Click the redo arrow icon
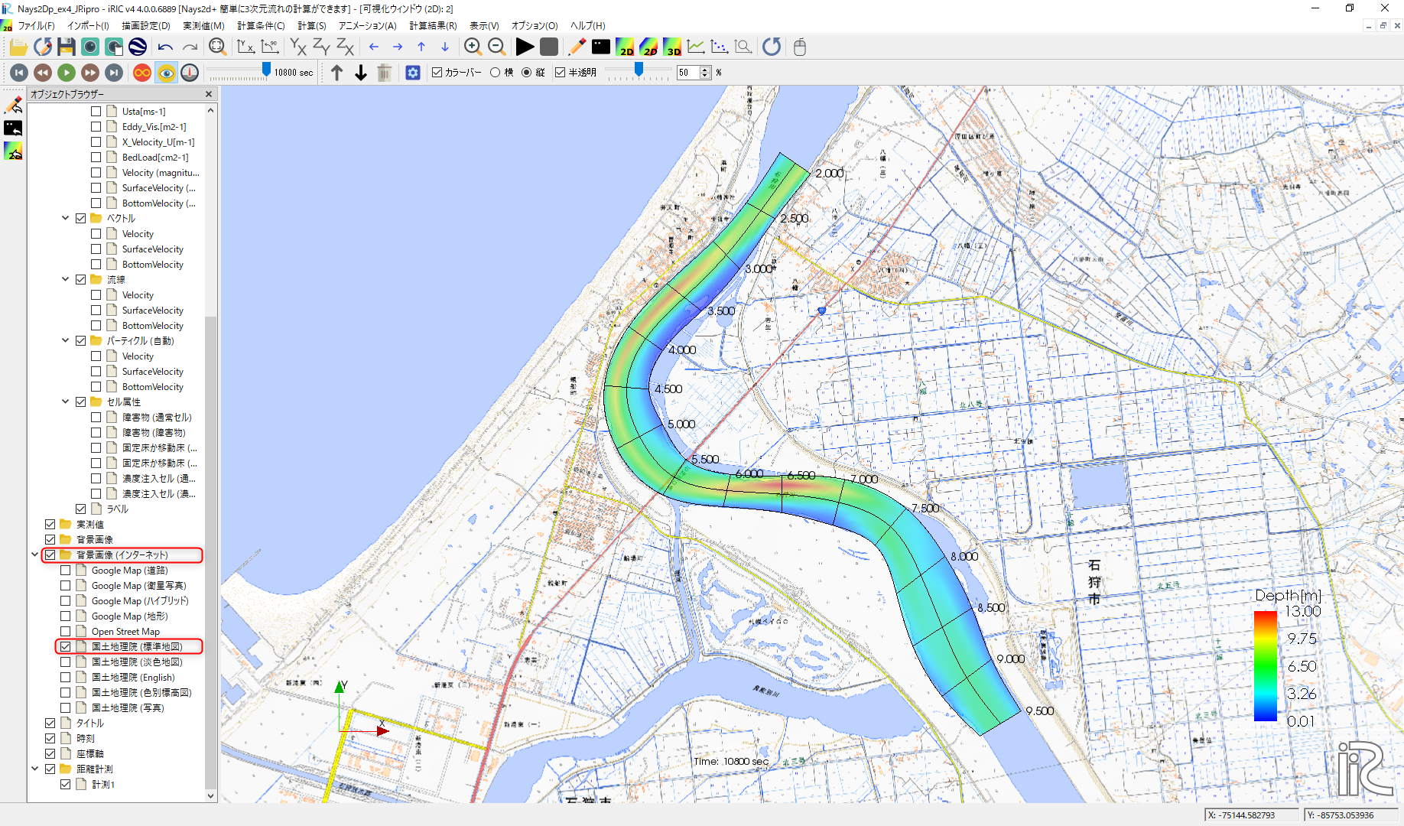1404x826 pixels. (190, 47)
